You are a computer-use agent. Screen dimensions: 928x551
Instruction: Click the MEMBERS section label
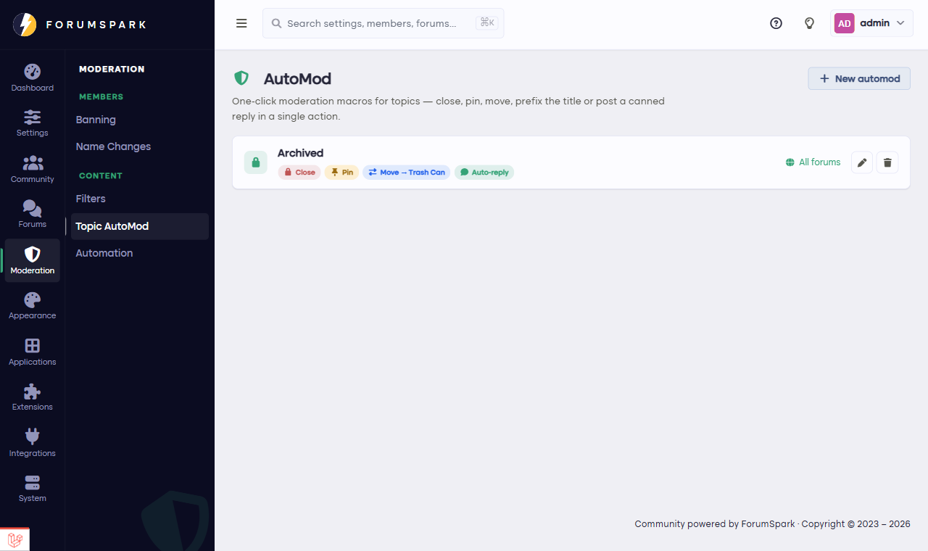(x=101, y=96)
